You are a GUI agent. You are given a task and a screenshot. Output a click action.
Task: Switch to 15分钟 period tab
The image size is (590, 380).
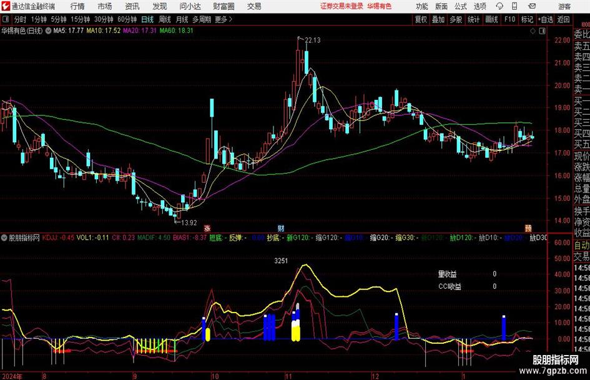[x=81, y=19]
